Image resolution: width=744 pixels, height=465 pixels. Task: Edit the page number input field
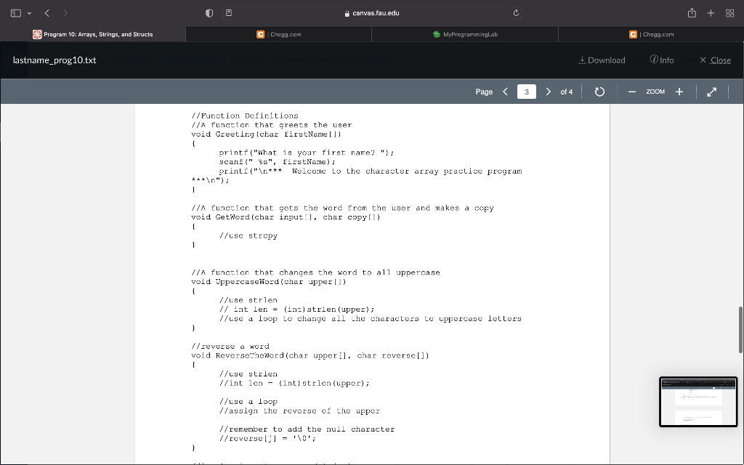(x=526, y=92)
